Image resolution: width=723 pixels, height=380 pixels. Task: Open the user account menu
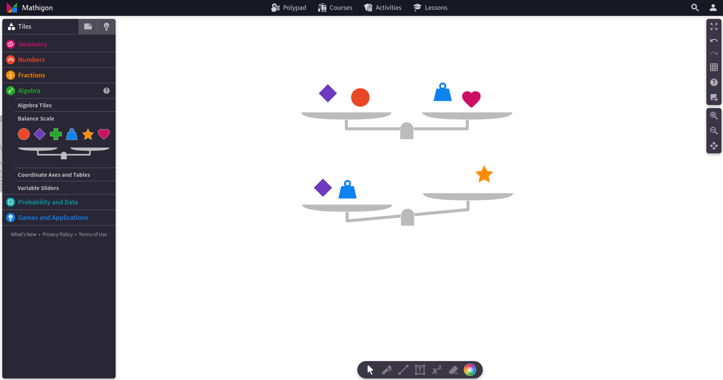coord(713,8)
